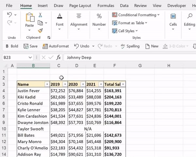Run Spelling check from toolbar
Viewport: 196px width, 157px height.
[130, 46]
